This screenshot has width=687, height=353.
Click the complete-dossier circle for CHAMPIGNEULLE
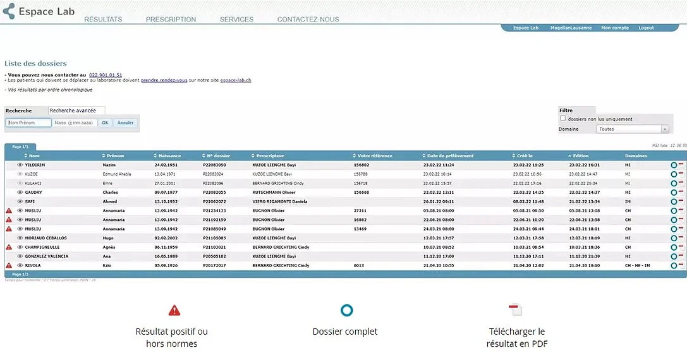click(x=674, y=248)
